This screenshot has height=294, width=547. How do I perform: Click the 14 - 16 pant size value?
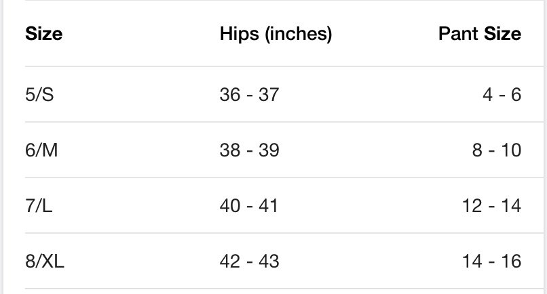(x=492, y=261)
